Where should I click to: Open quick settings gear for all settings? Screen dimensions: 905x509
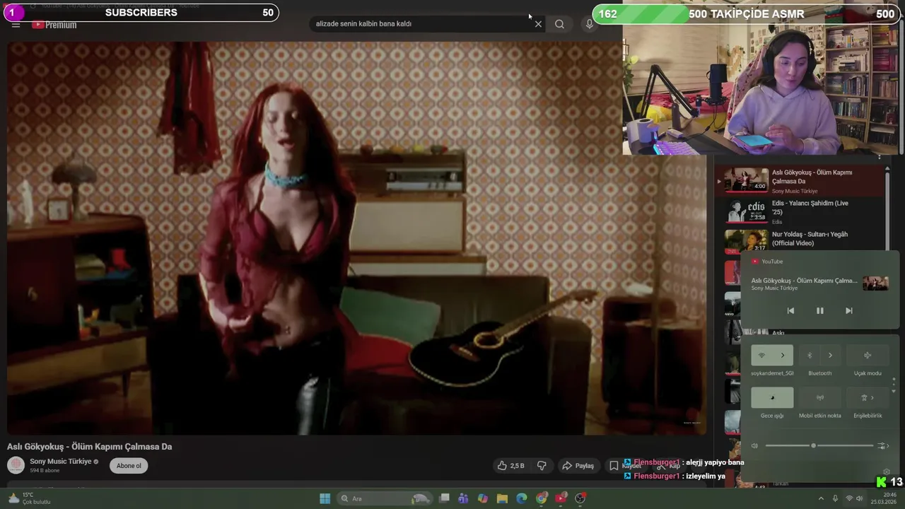(887, 472)
